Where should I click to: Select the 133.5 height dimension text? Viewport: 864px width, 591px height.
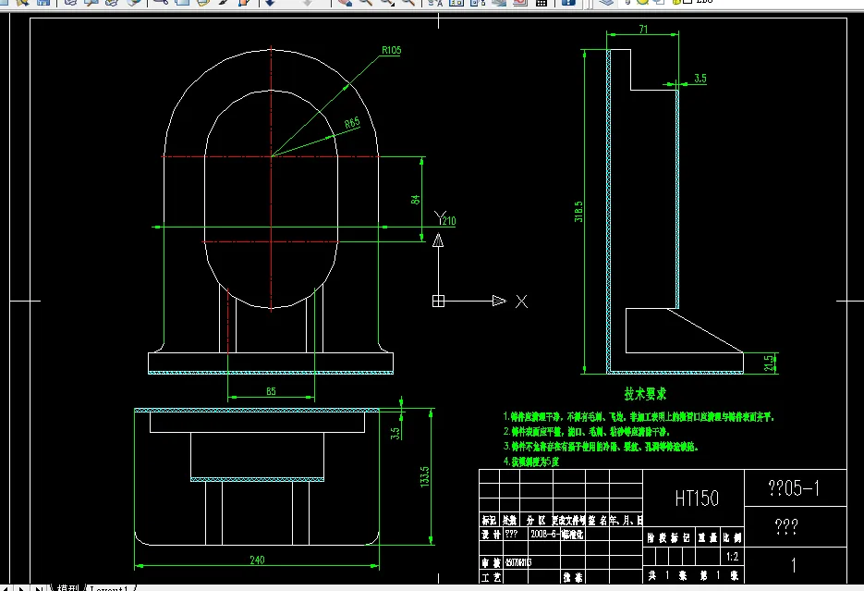425,476
